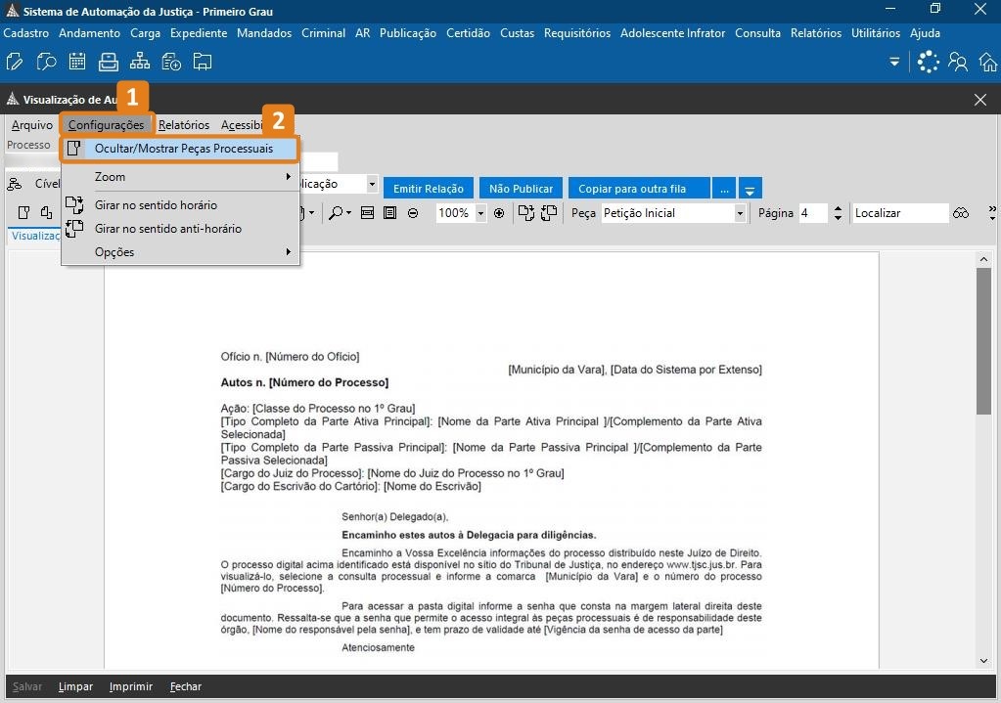Rotate page clockwise from viewer toolbar icon
The image size is (1001, 703).
[x=526, y=213]
